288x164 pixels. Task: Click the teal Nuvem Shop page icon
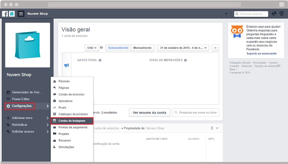click(x=12, y=14)
